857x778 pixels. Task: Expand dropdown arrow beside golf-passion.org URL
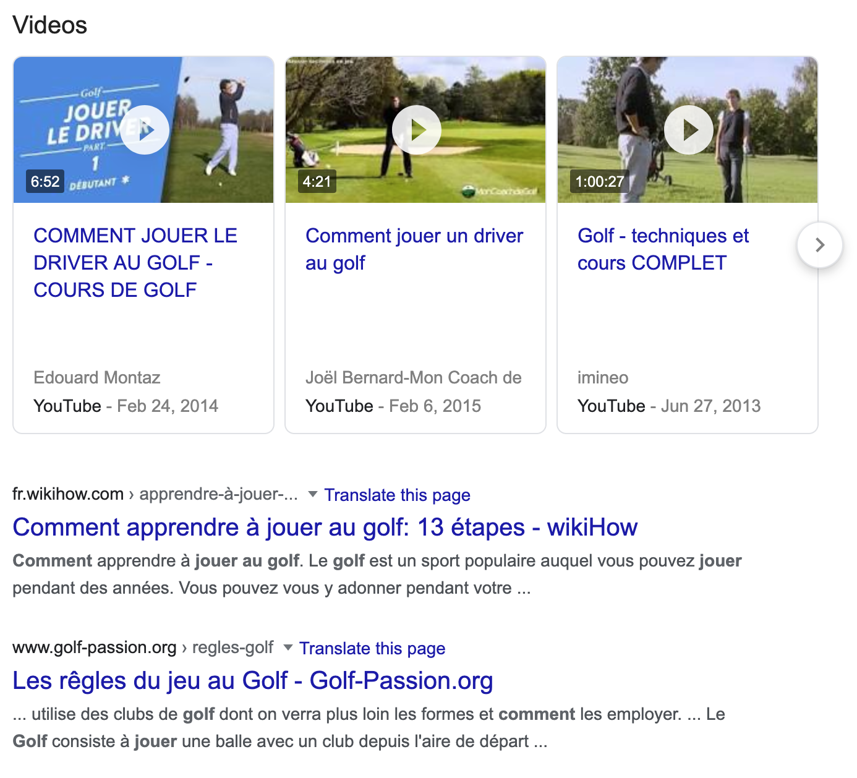pyautogui.click(x=288, y=647)
